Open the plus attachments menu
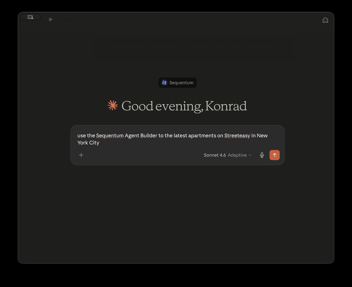This screenshot has width=352, height=287. tap(81, 155)
